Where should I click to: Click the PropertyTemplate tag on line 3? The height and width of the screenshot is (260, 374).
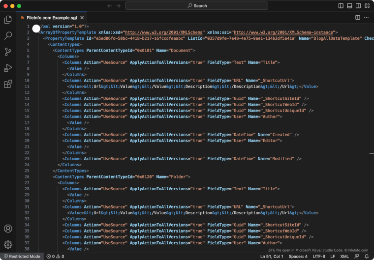[x=64, y=38]
